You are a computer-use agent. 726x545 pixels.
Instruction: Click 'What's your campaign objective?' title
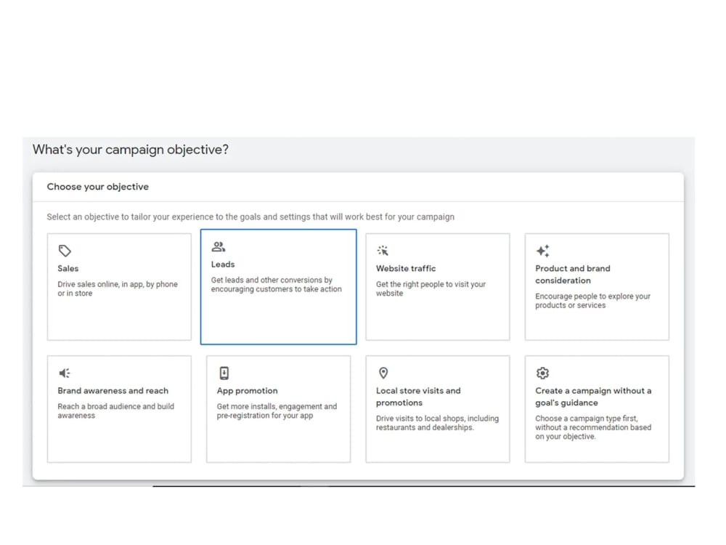tap(131, 150)
